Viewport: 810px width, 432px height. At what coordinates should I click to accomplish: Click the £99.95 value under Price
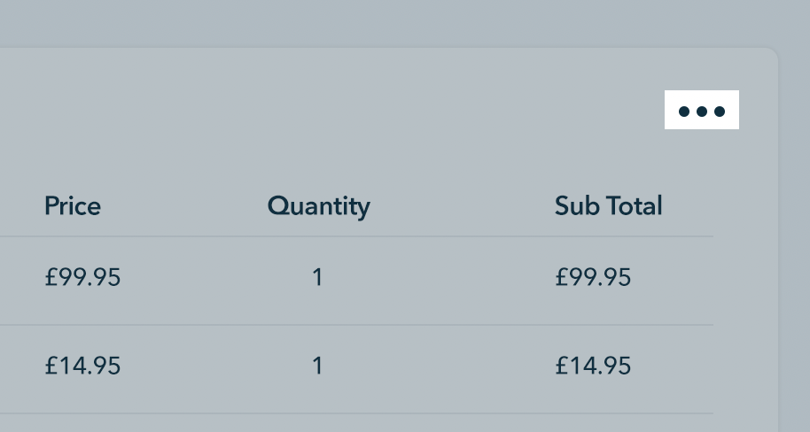tap(82, 278)
